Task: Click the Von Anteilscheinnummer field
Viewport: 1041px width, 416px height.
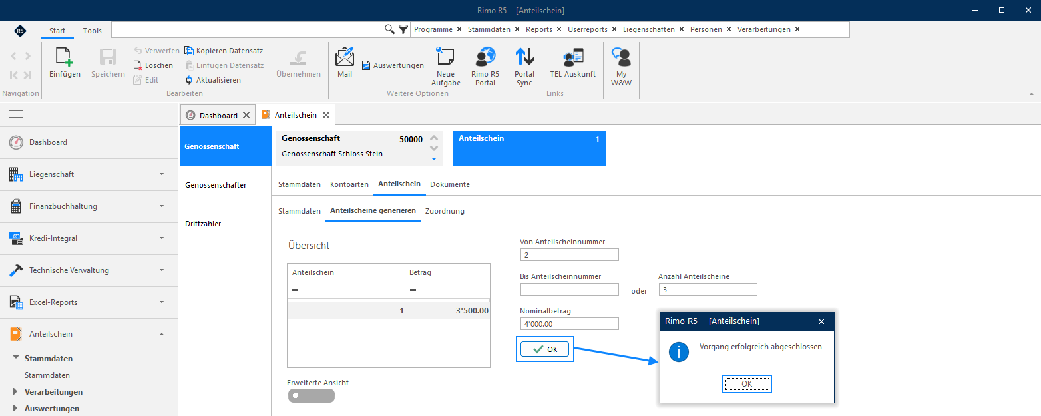Action: pos(570,255)
